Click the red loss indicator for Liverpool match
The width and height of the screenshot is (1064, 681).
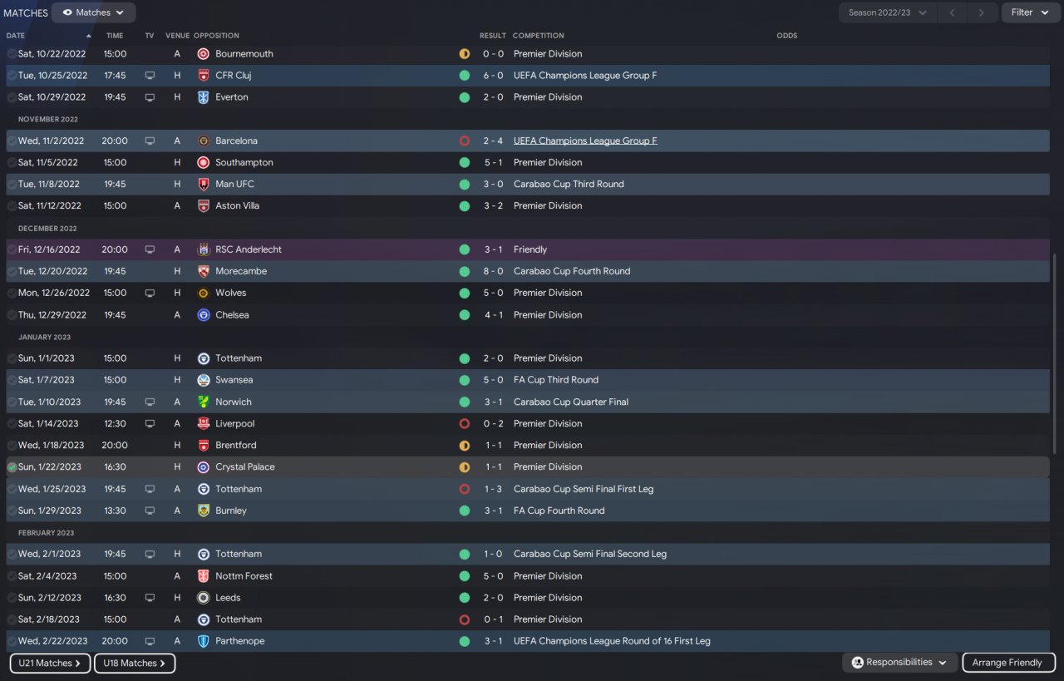point(464,423)
